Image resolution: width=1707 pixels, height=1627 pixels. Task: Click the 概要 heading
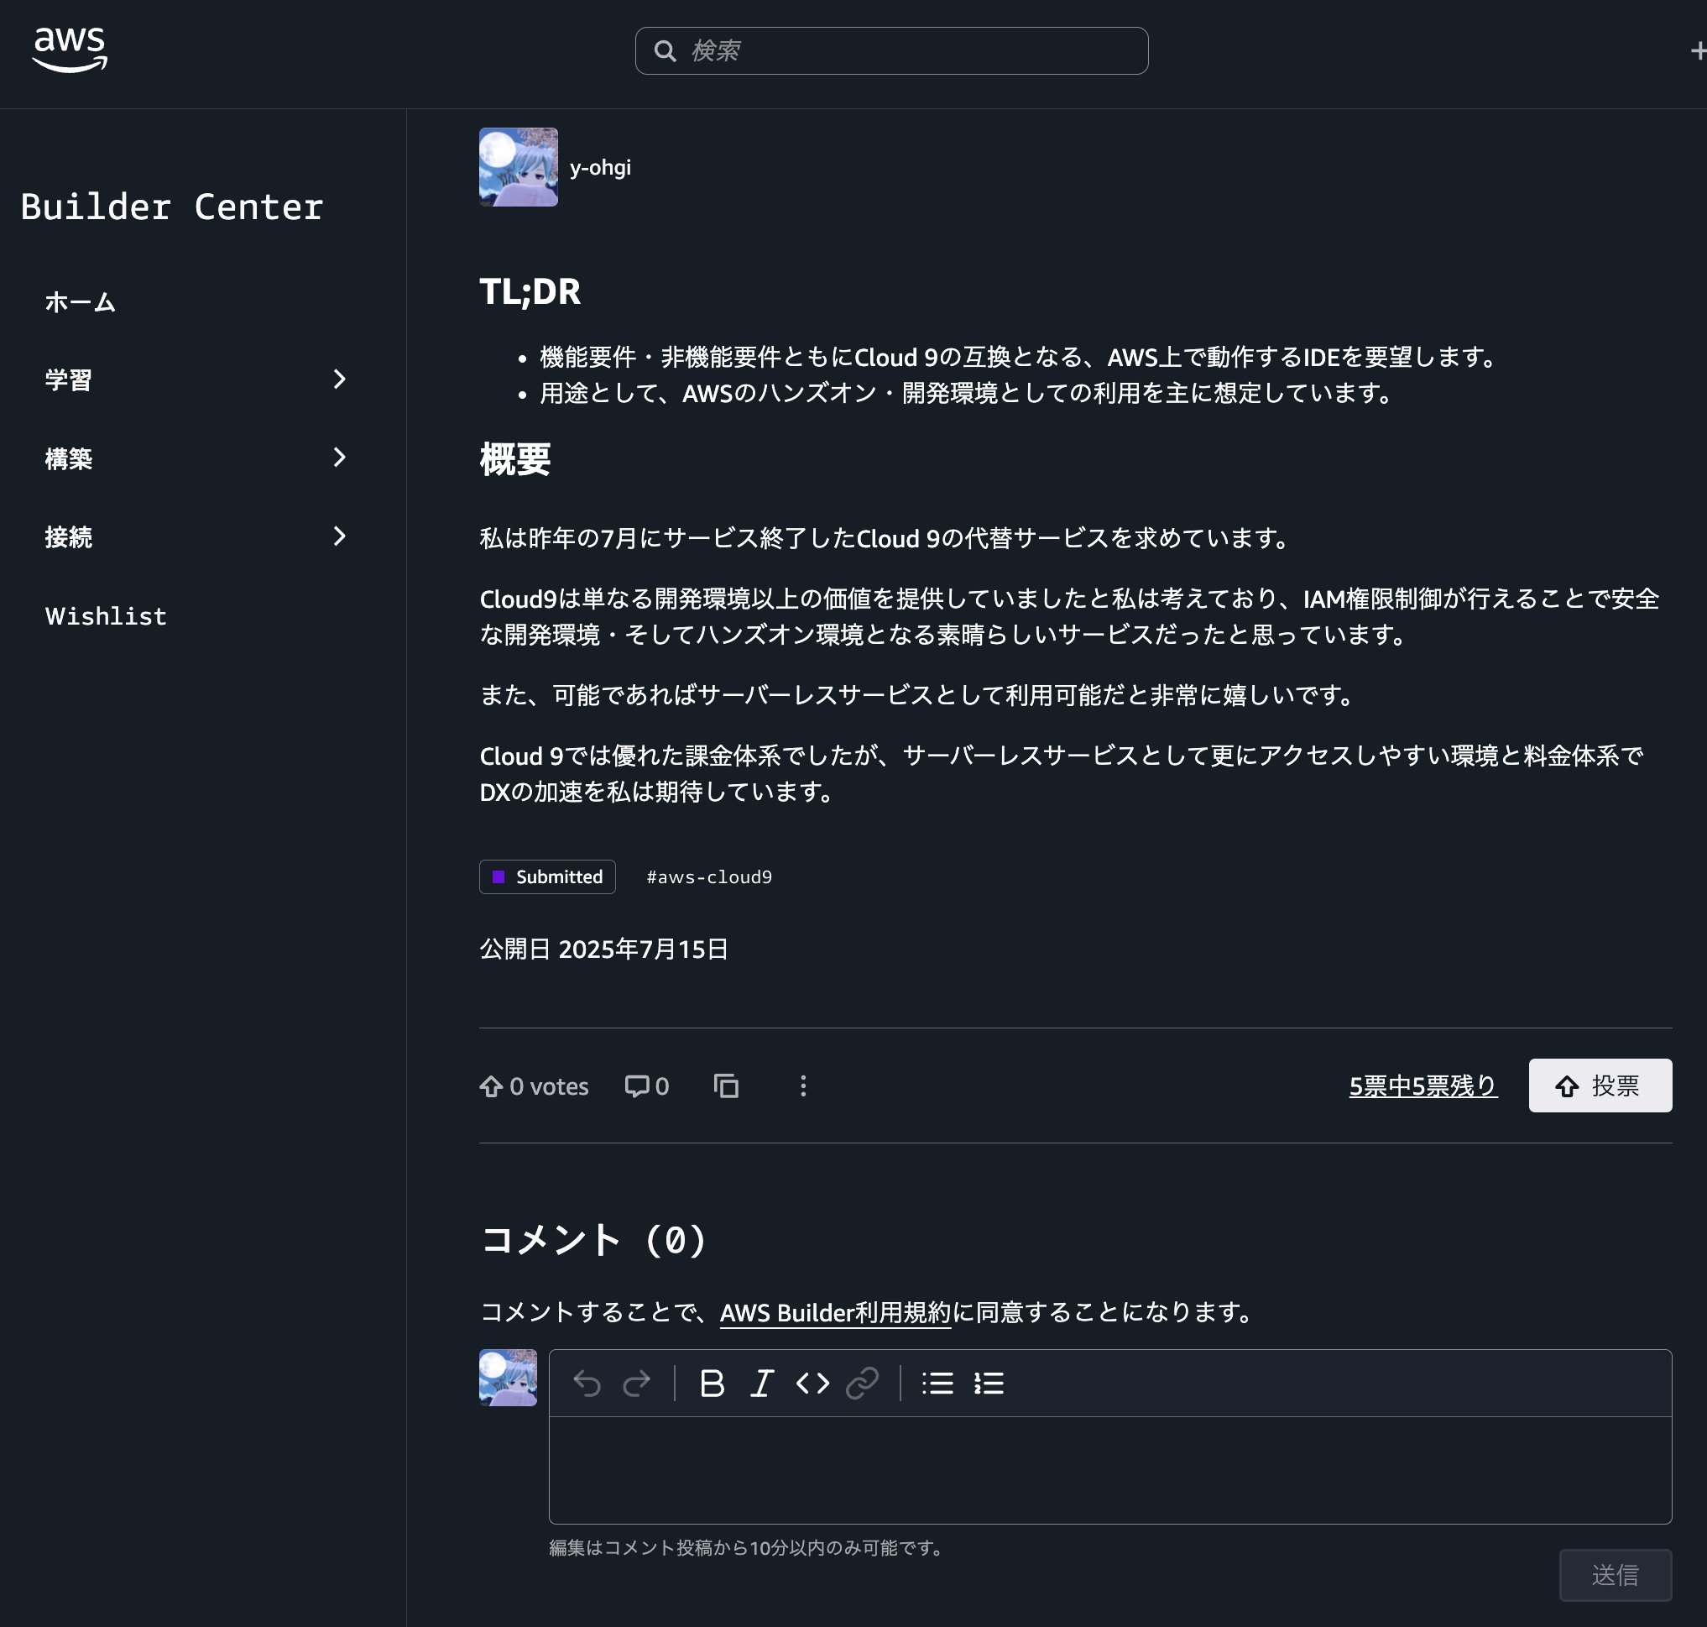pyautogui.click(x=515, y=458)
